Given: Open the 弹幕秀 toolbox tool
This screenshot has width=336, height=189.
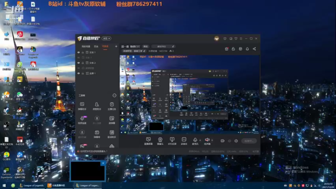Looking at the screenshot, I should click(97, 134).
